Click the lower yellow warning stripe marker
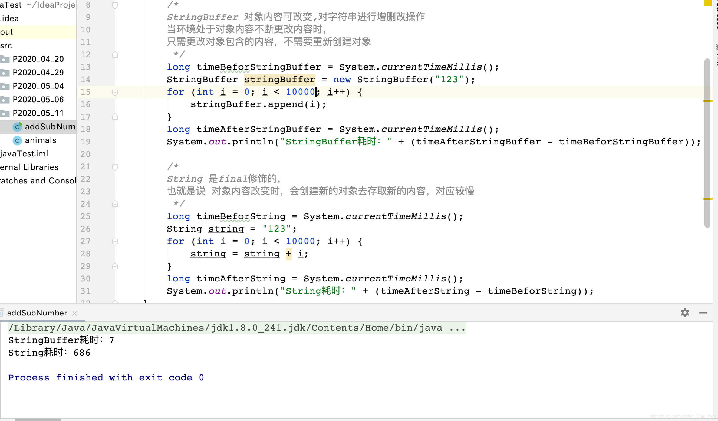The height and width of the screenshot is (421, 718). point(708,199)
